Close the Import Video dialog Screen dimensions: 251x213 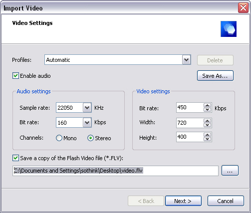[243, 7]
